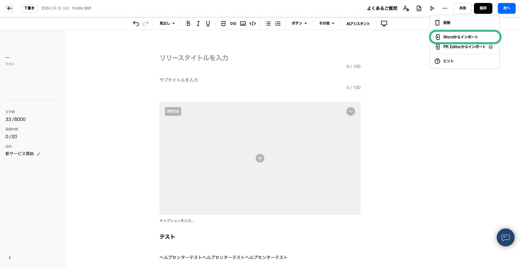
Task: Edit the purpose with pencil icon
Action: 39,154
